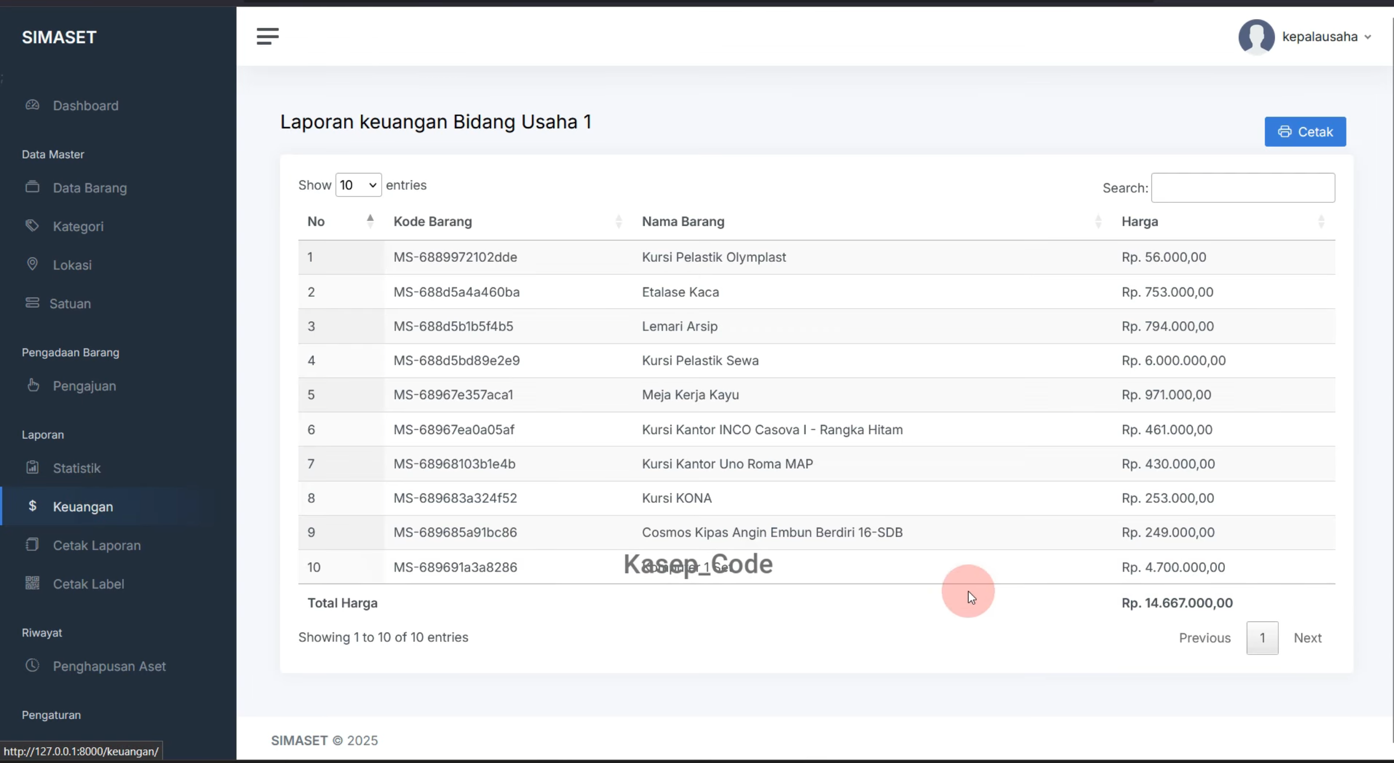Open the Kategori sidebar entry

[x=78, y=226]
